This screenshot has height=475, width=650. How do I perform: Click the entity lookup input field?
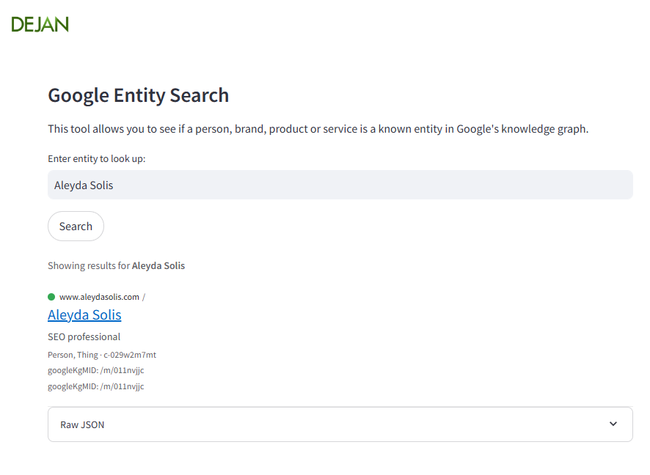tap(340, 185)
